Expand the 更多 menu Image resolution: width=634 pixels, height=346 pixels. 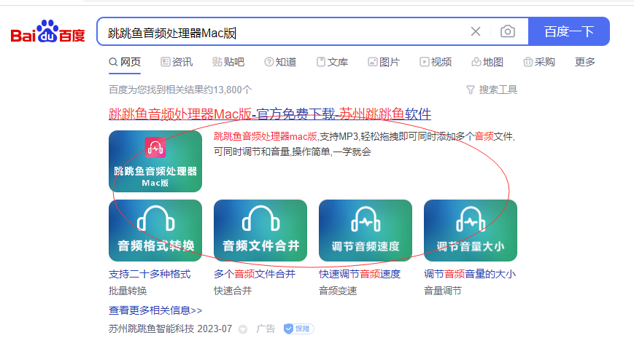(585, 62)
